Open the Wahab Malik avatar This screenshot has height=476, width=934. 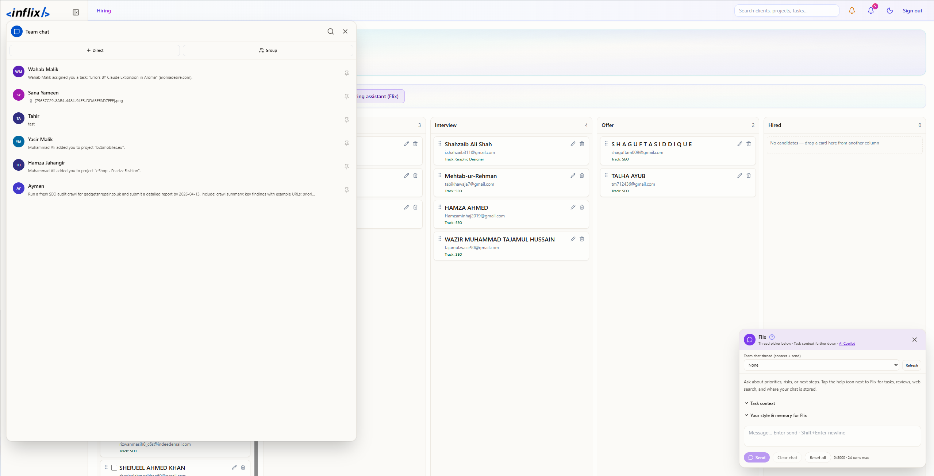pos(19,71)
